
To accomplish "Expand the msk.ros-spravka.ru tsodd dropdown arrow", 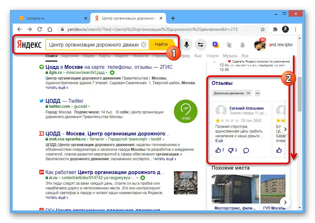I will pyautogui.click(x=163, y=139).
